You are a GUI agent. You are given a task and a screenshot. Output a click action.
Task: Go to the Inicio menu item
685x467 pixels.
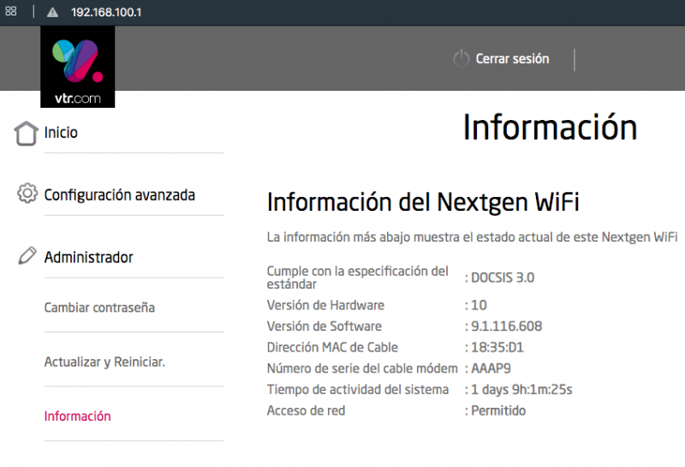[x=61, y=134]
